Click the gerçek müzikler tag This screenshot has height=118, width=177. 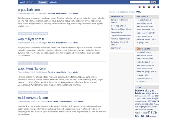coord(148,107)
